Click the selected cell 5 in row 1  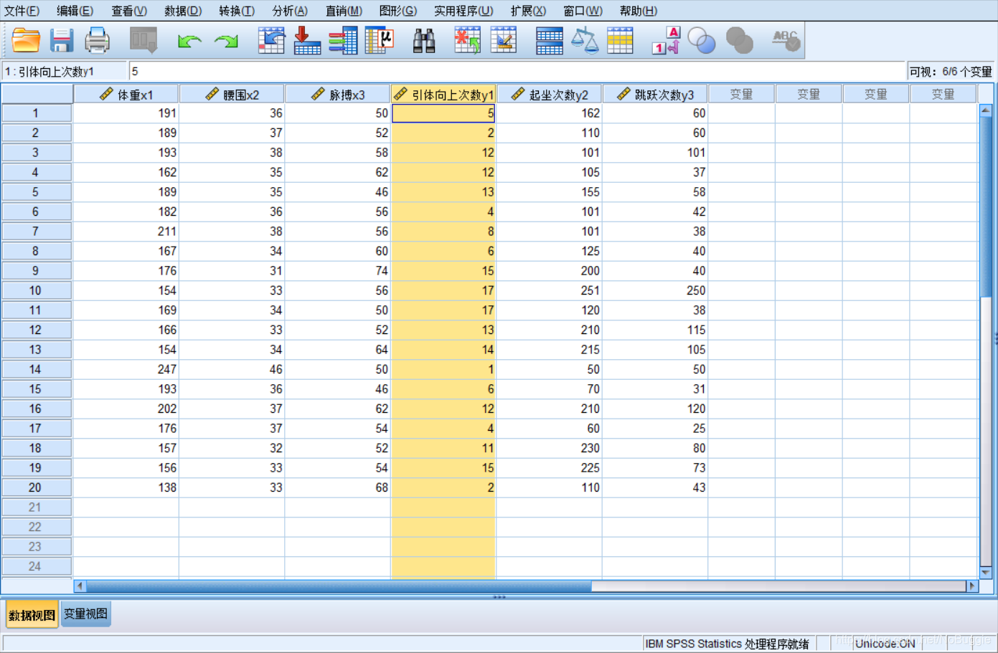(443, 113)
